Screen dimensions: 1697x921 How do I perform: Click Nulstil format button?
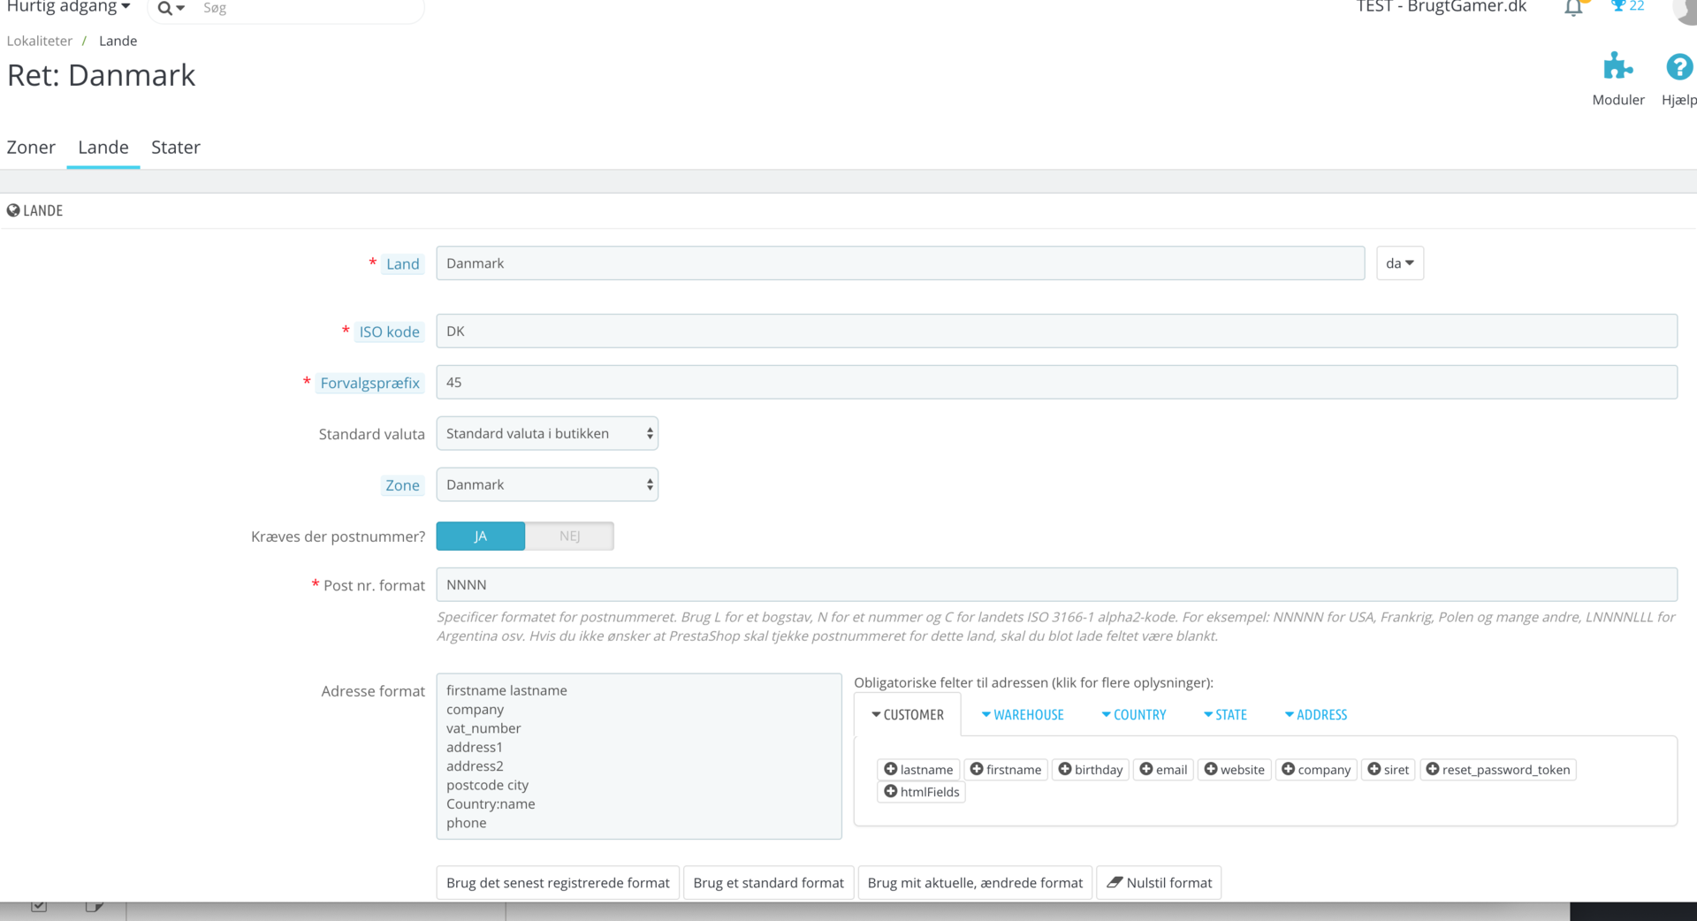1159,882
